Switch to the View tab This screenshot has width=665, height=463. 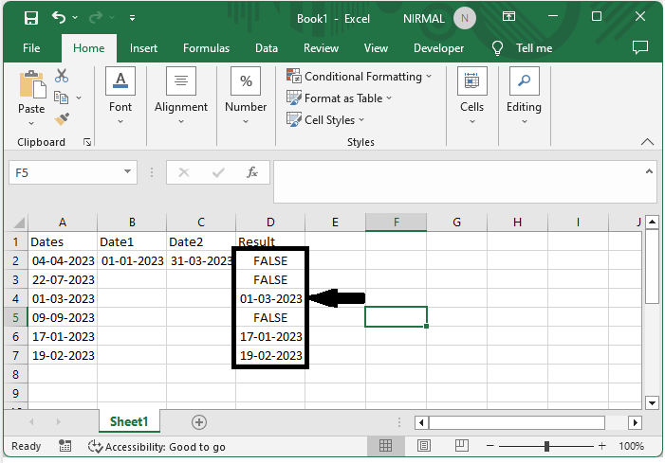(376, 48)
